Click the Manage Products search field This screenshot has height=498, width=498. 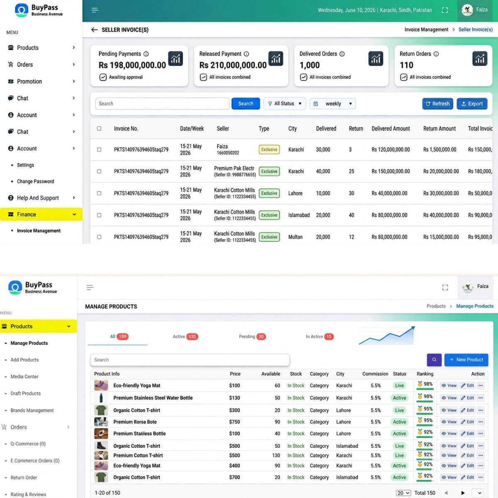pos(190,360)
